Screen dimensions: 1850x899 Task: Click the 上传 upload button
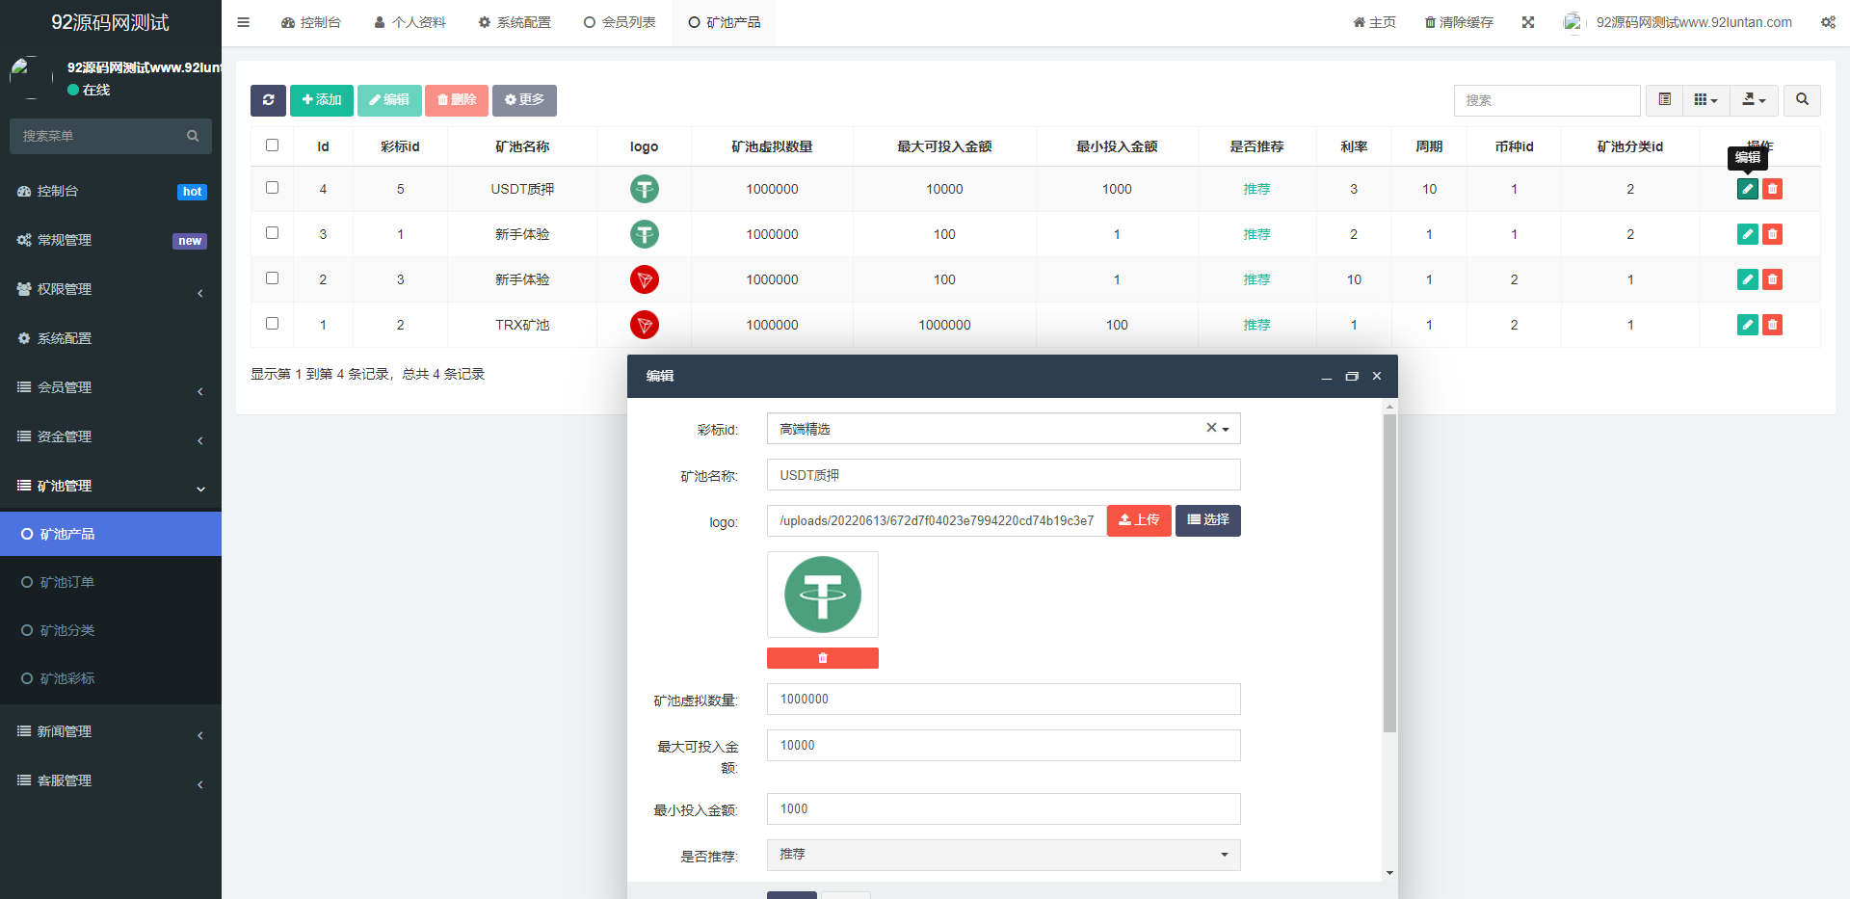point(1139,520)
